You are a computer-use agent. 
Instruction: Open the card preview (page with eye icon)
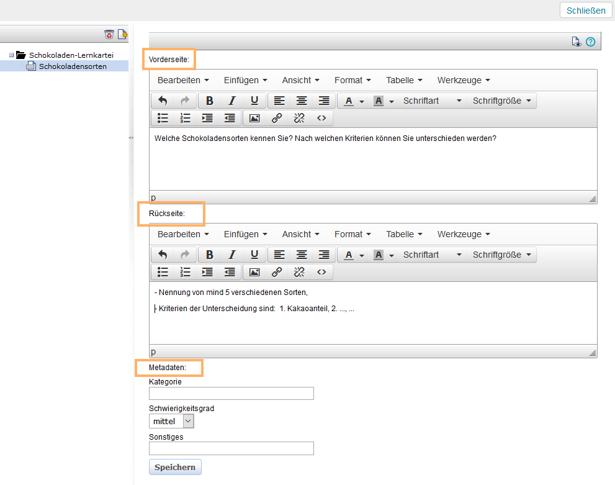(x=577, y=42)
